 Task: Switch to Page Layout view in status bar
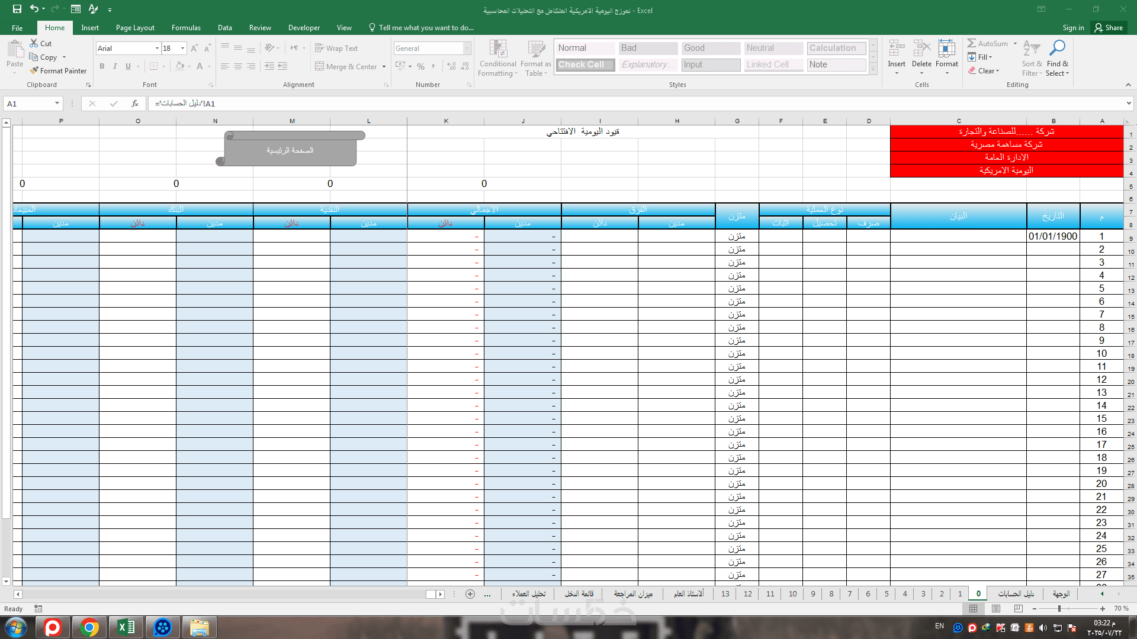coord(996,609)
